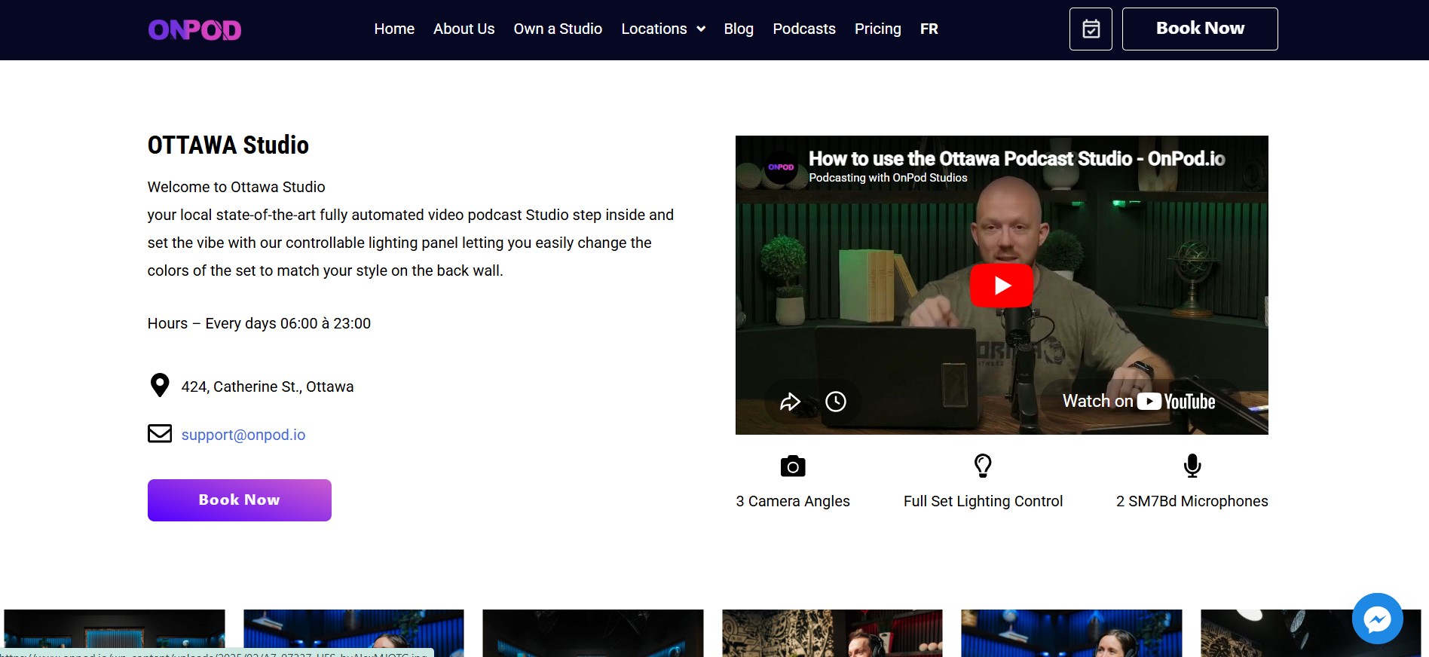The image size is (1429, 657).
Task: Click the '2 SM7Bd Microphones' label
Action: click(x=1192, y=501)
